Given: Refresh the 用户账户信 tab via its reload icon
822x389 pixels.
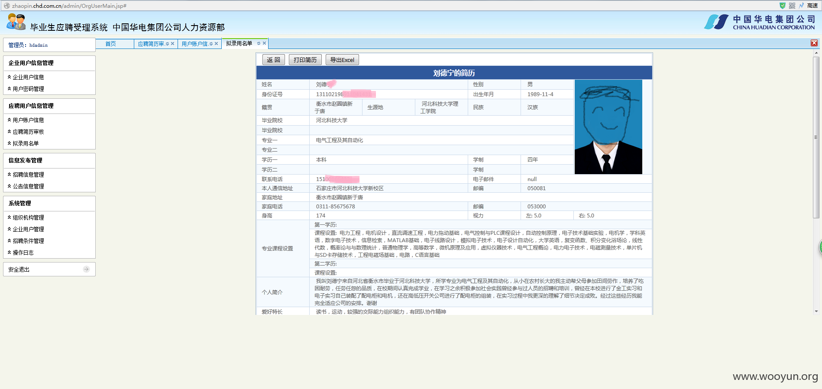Looking at the screenshot, I should (x=211, y=44).
